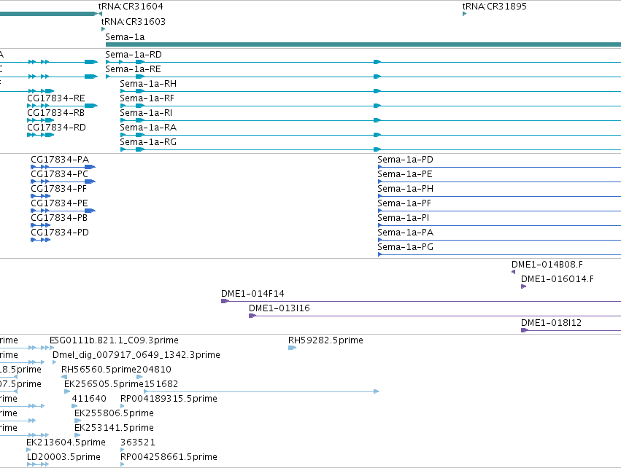Click the EK255806.5prime EST label
The width and height of the screenshot is (621, 468).
(114, 414)
